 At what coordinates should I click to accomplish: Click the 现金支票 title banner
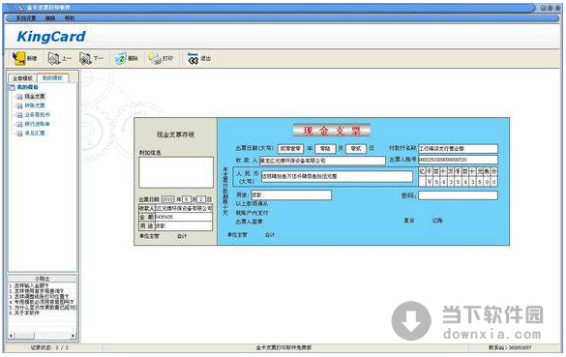(332, 131)
